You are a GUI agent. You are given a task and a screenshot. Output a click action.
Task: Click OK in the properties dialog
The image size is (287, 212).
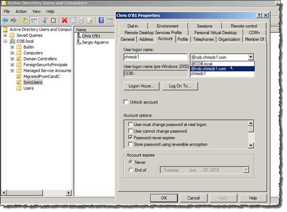(x=164, y=198)
